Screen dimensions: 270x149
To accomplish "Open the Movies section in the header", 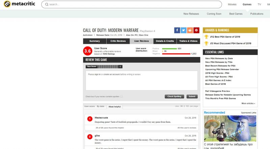I will 232,4.
